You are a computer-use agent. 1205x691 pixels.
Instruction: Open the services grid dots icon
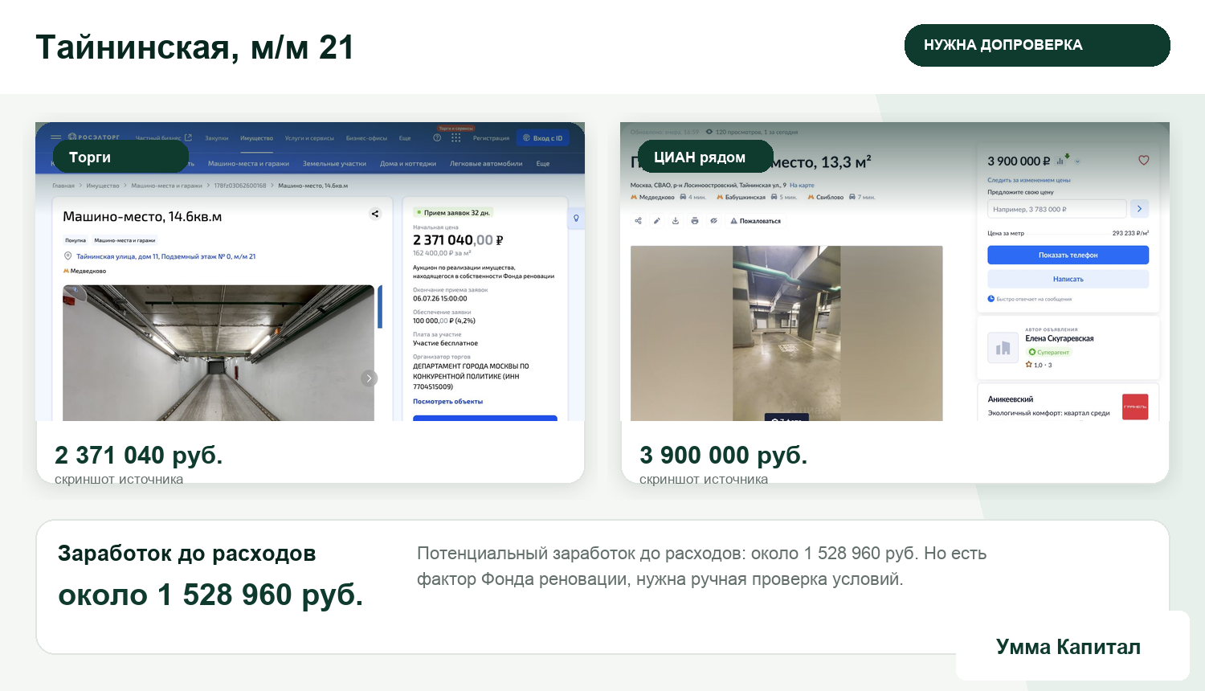coord(455,138)
